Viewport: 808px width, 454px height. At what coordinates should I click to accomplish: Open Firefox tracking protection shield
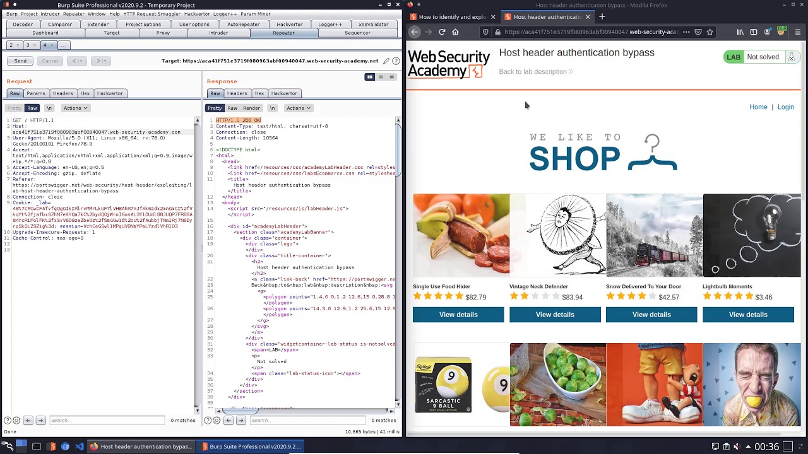(x=485, y=32)
